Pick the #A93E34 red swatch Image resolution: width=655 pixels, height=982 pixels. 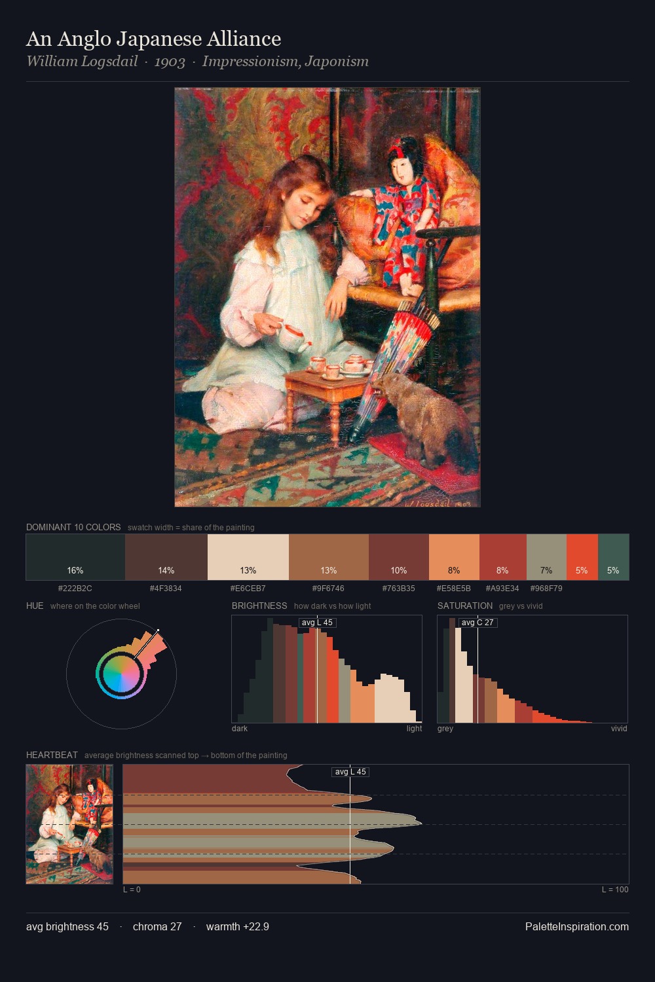tap(503, 557)
